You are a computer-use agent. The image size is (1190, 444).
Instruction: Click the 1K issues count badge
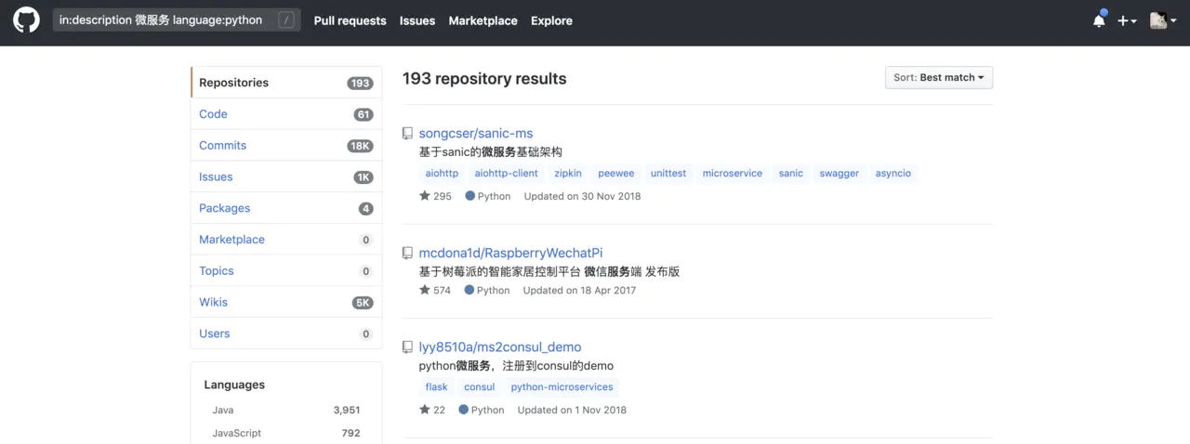point(364,176)
